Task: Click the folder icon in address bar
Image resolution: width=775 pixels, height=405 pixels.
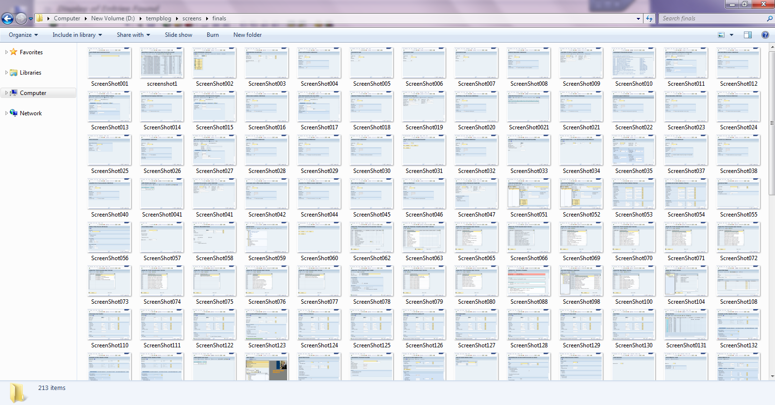Action: (40, 18)
